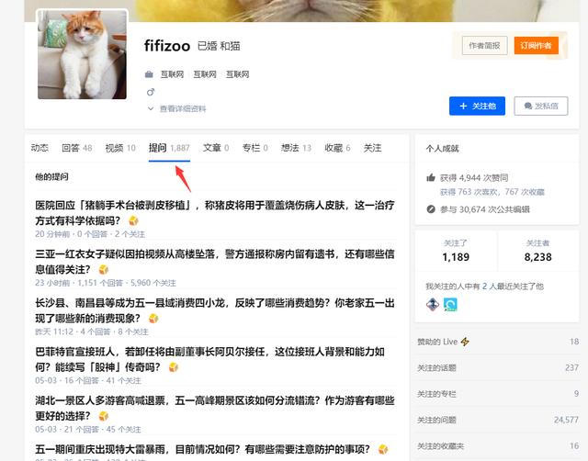Open 关注者 8,238 followers list
Image resolution: width=588 pixels, height=461 pixels.
click(537, 251)
